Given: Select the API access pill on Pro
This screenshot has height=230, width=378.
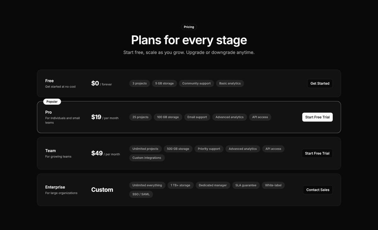Looking at the screenshot, I should point(260,117).
